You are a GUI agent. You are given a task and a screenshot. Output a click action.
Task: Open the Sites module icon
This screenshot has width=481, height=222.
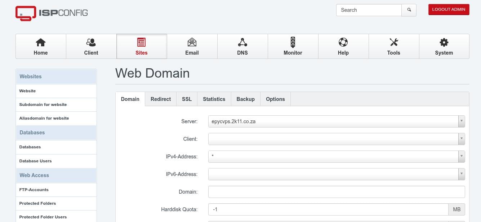pos(142,42)
